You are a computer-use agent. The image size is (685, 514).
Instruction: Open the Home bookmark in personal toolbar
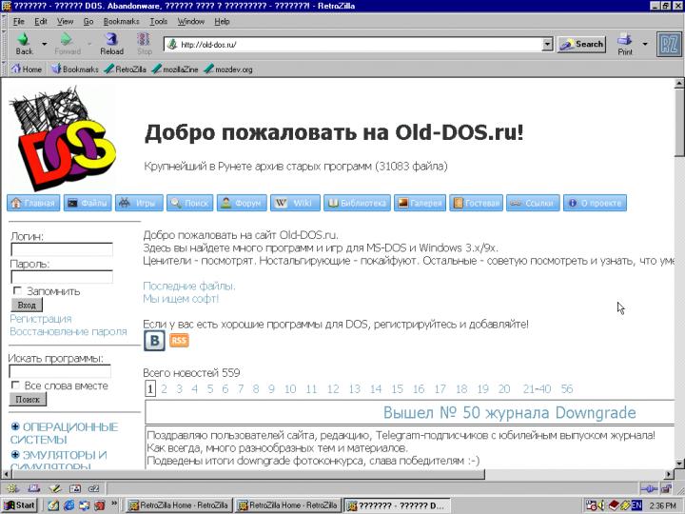click(x=27, y=69)
